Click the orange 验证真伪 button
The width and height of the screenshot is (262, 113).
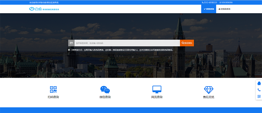187,43
